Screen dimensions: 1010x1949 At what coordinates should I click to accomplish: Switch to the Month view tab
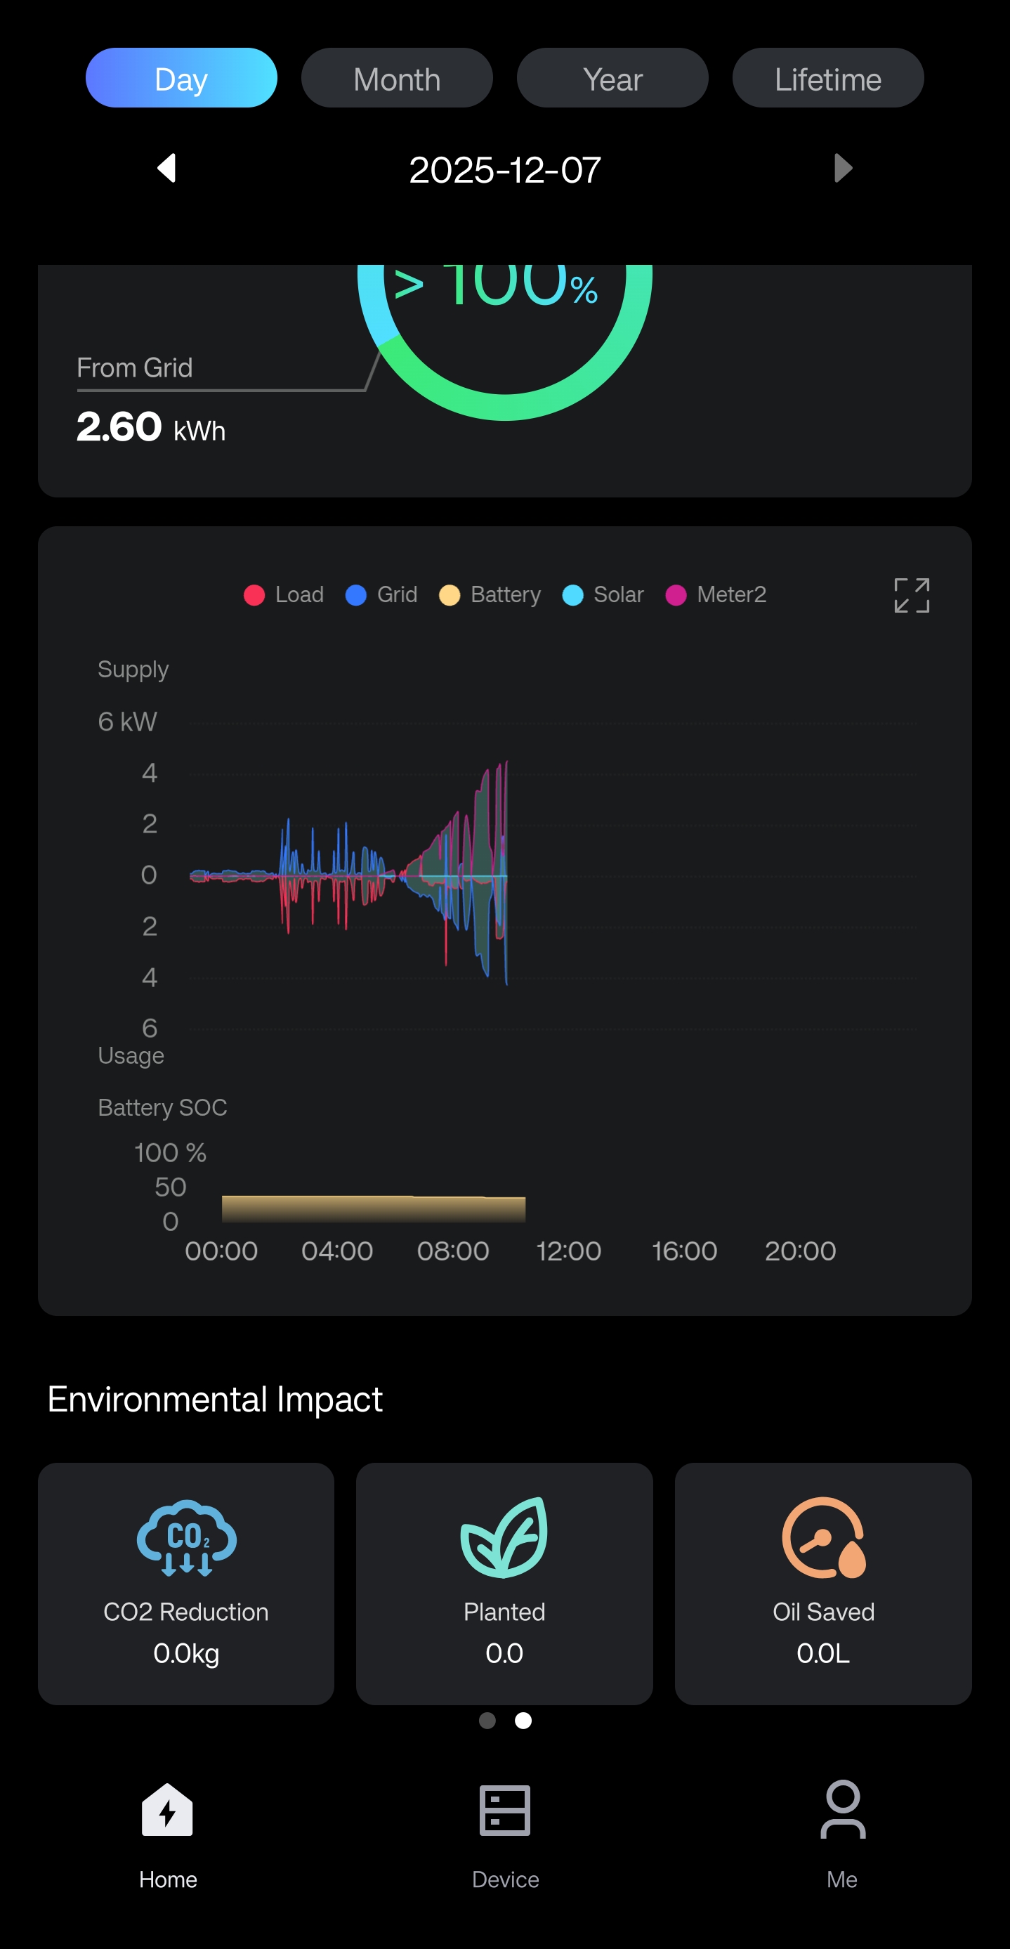[x=396, y=79]
